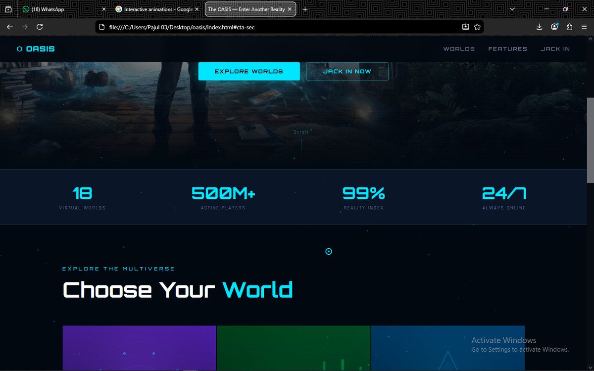Open the blue world card
This screenshot has width=594, height=371.
click(447, 348)
